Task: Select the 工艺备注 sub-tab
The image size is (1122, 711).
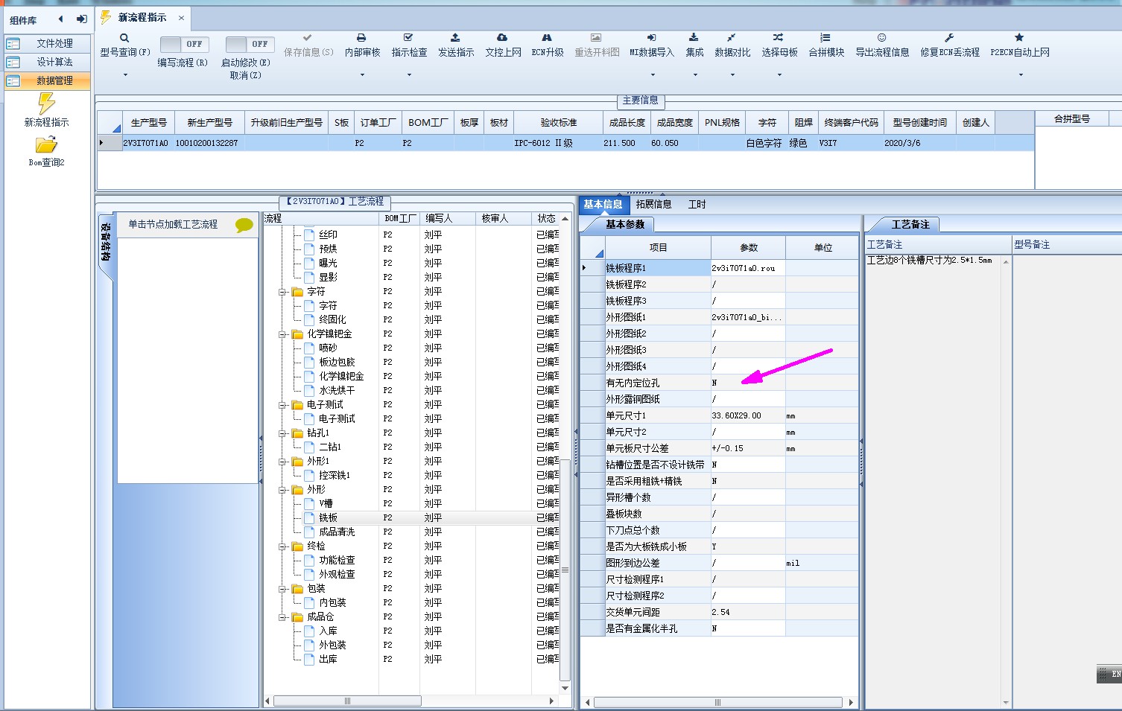Action: coord(910,224)
